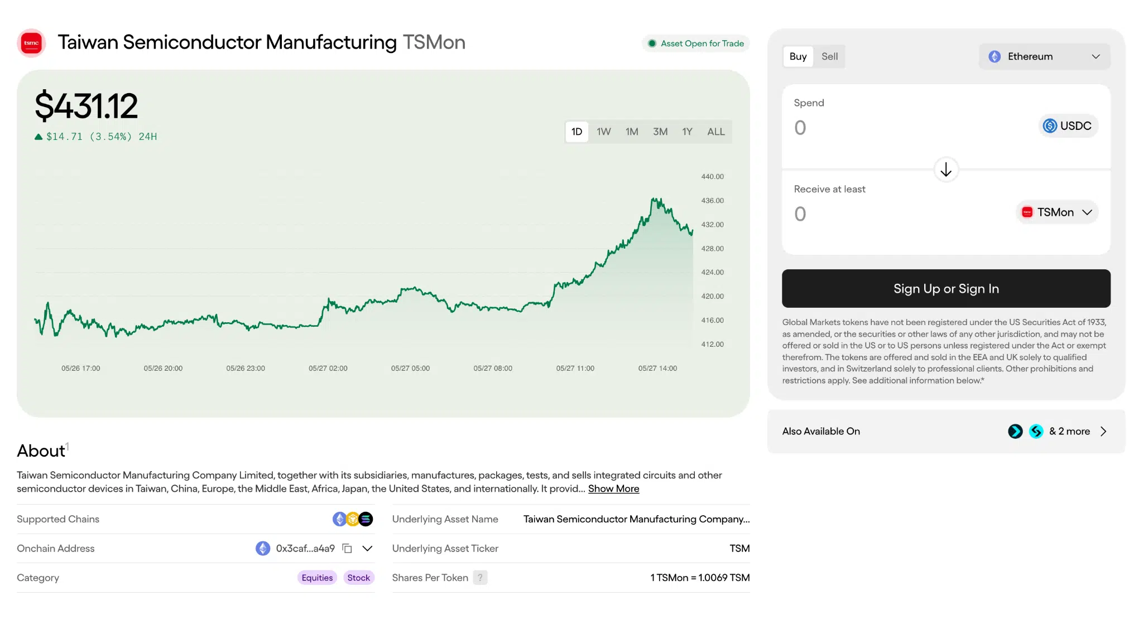Click the dark arrow platform icon in Also Available On
Screen dimensions: 1143x620
point(1015,432)
